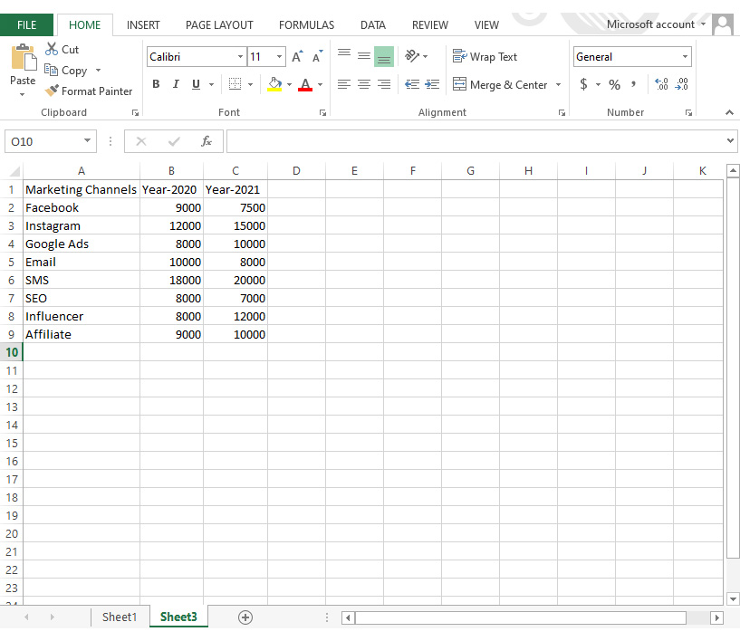Viewport: 740px width, 641px height.
Task: Switch to the INSERT ribbon tab
Action: [141, 24]
